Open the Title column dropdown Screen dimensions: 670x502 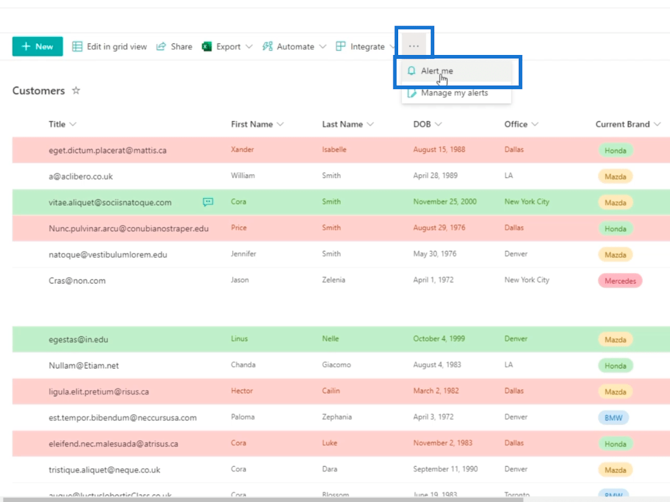pyautogui.click(x=73, y=124)
